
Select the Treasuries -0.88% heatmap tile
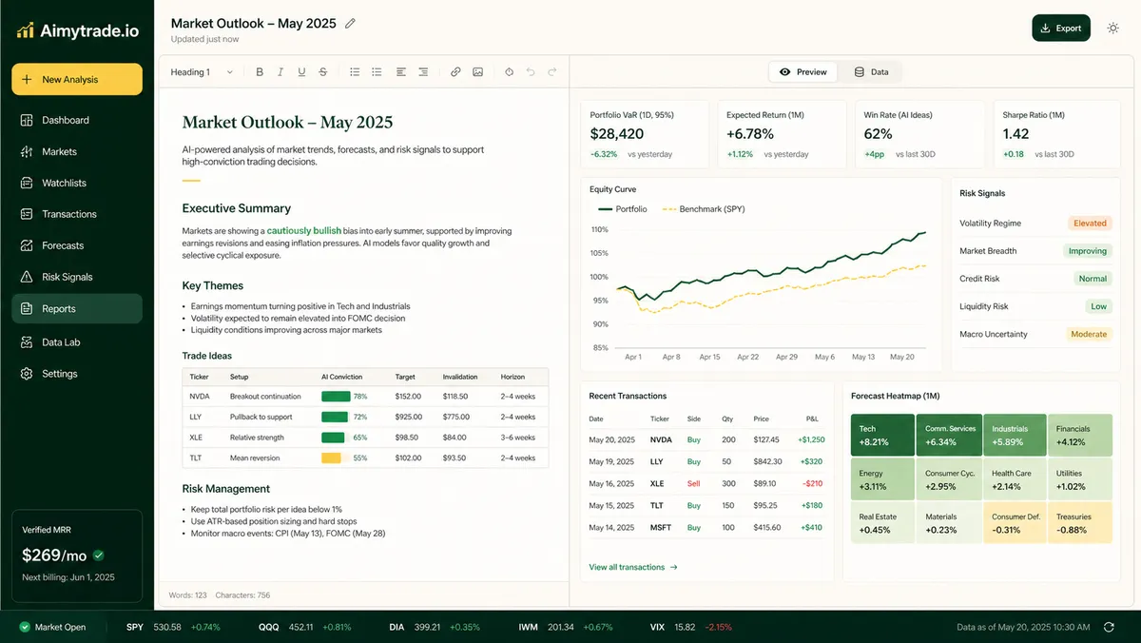click(x=1080, y=523)
